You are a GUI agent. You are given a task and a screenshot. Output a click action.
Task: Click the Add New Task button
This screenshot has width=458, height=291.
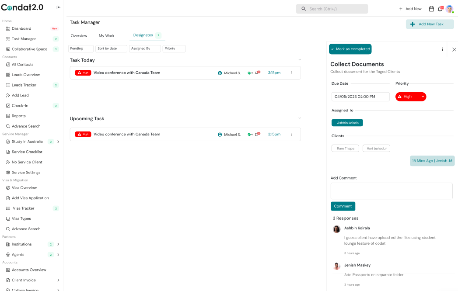click(430, 24)
